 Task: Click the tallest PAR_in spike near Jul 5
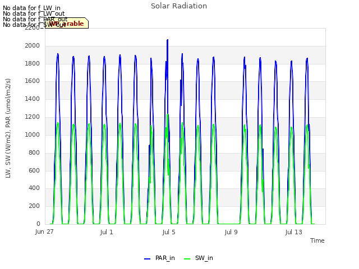click(168, 41)
